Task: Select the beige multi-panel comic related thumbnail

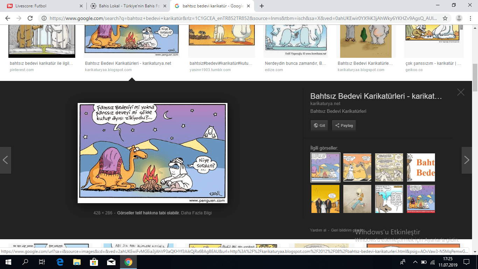Action: (389, 167)
